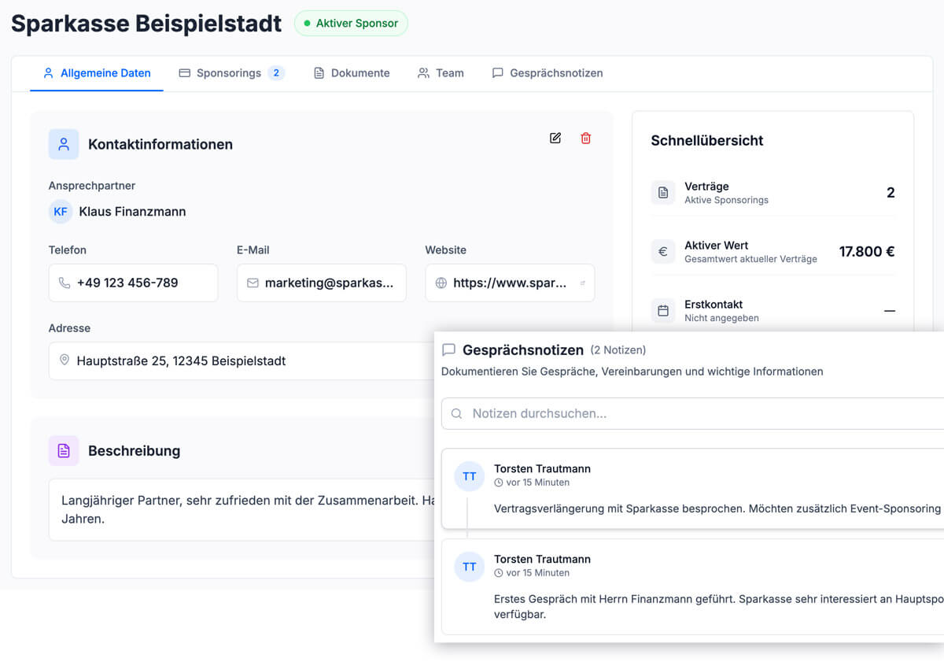This screenshot has width=944, height=662.
Task: Click the envelope icon in E-Mail field
Action: (253, 283)
